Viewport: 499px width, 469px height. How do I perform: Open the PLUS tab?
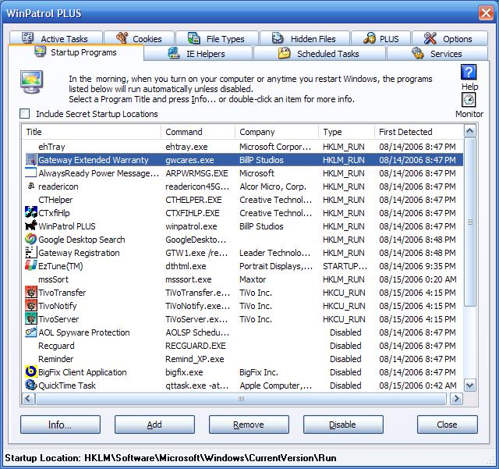380,38
